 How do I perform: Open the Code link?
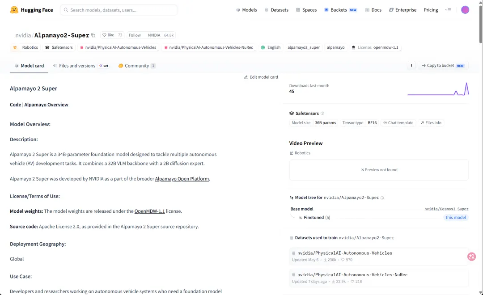click(15, 105)
